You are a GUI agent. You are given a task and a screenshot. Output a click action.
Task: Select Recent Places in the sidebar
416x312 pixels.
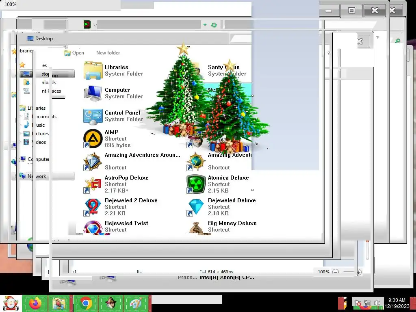pos(42,91)
